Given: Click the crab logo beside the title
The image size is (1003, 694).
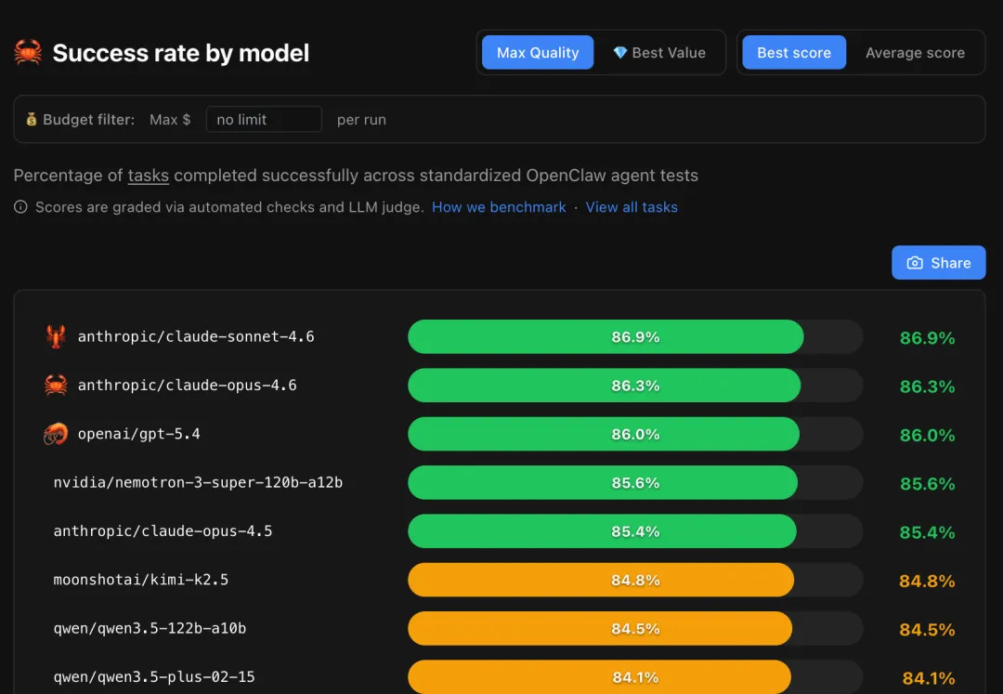Looking at the screenshot, I should (28, 52).
